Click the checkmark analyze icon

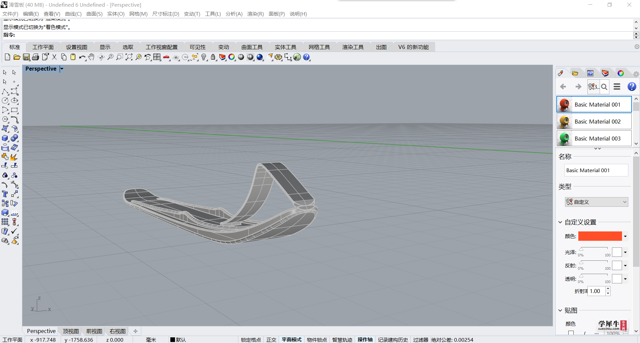tap(14, 231)
